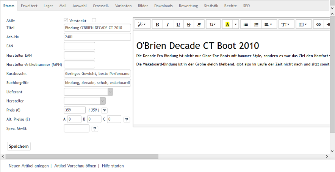
Task: Click the Artikel Vorschau öffnen link
Action: 75,166
